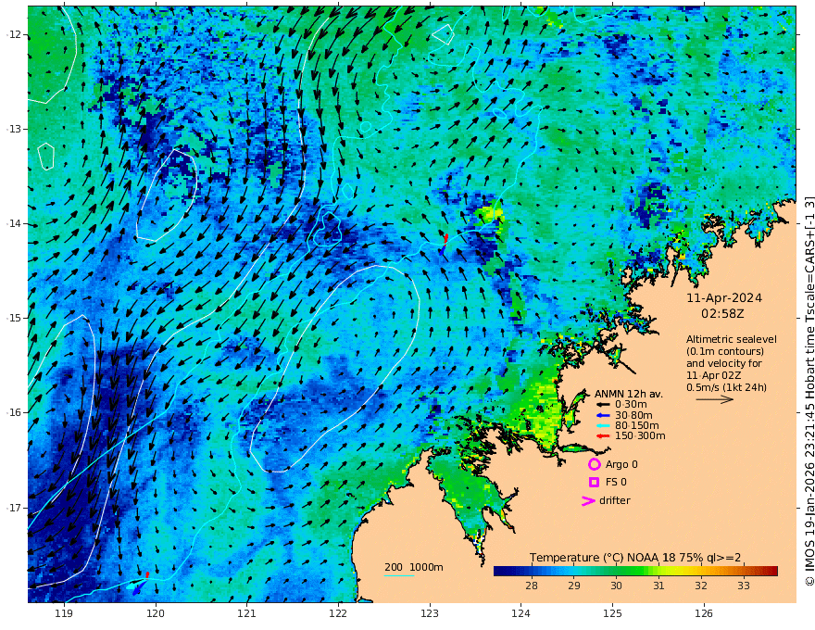Click the magenta drifter arrowhead legend symbol
815x630 pixels.
[x=588, y=501]
